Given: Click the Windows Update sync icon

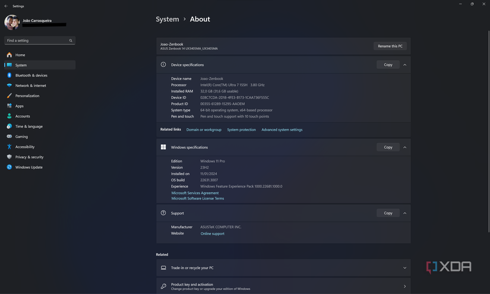Looking at the screenshot, I should pyautogui.click(x=10, y=167).
